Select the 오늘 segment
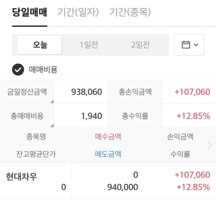The height and width of the screenshot is (217, 216). [40, 45]
